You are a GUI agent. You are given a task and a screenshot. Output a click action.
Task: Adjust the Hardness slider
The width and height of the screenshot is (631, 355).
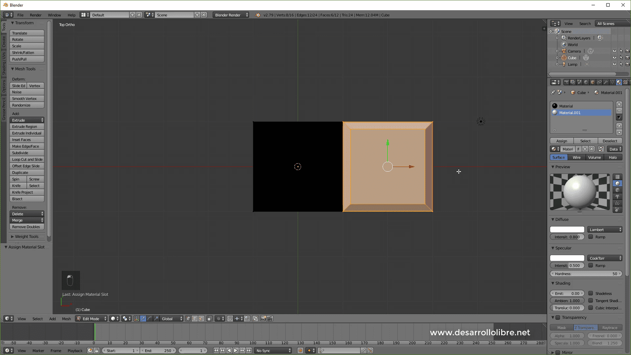tap(586, 273)
